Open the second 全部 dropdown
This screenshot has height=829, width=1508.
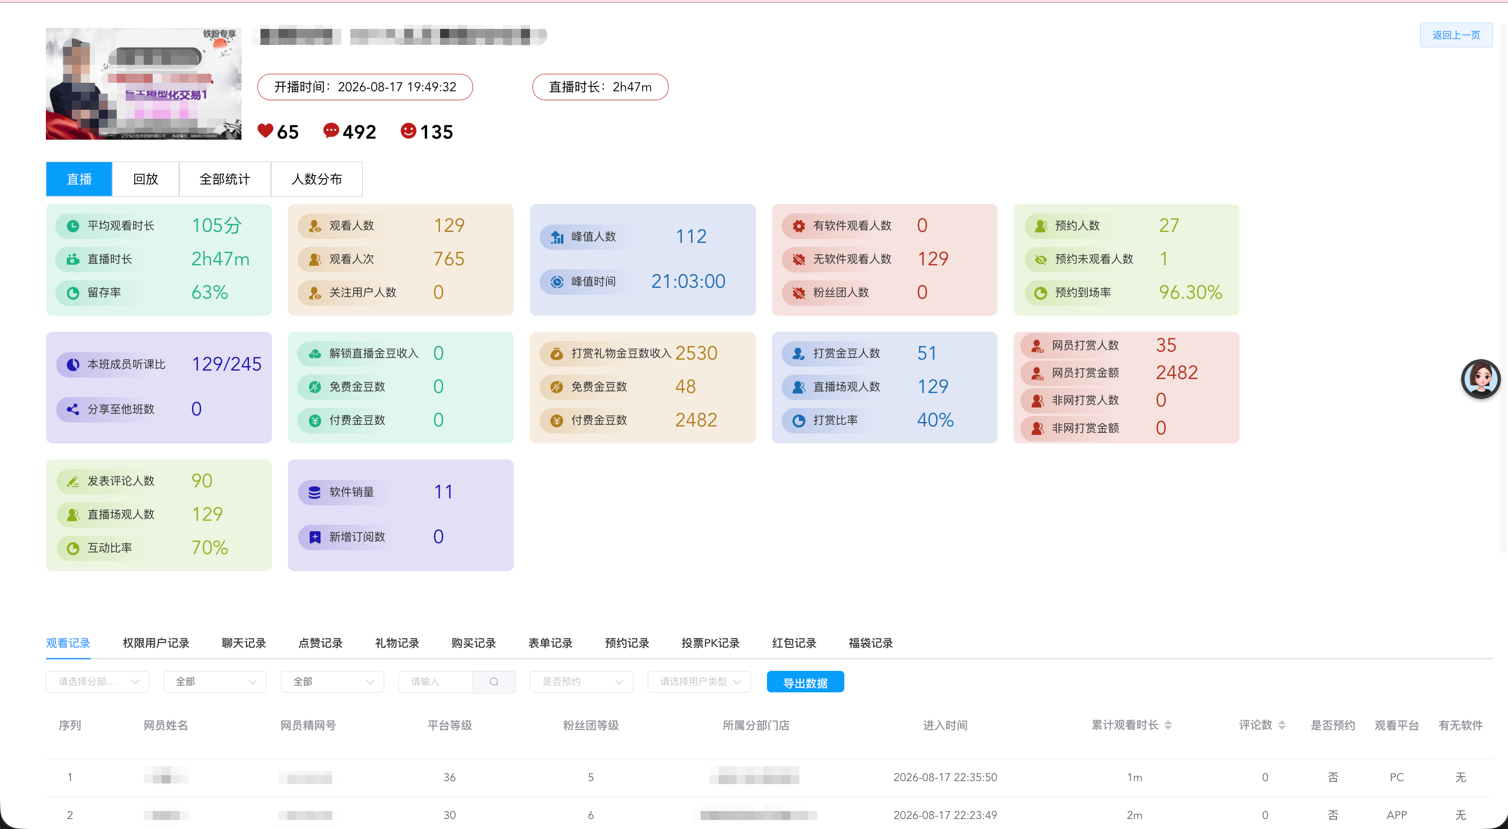coord(332,681)
